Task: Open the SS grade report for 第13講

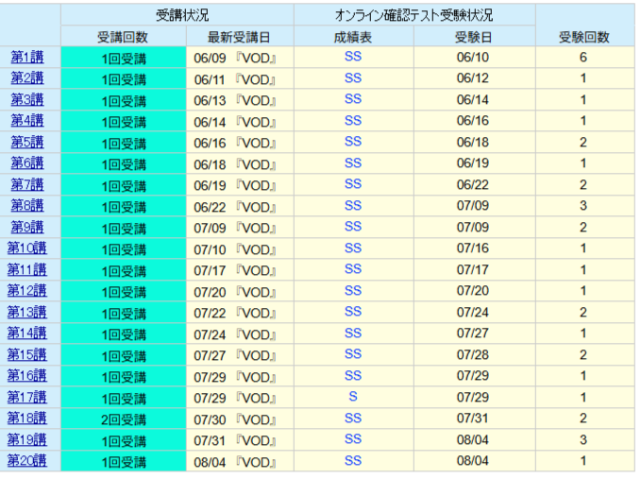Action: [x=353, y=312]
